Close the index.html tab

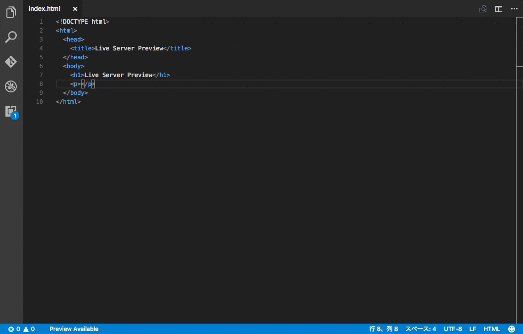point(75,9)
